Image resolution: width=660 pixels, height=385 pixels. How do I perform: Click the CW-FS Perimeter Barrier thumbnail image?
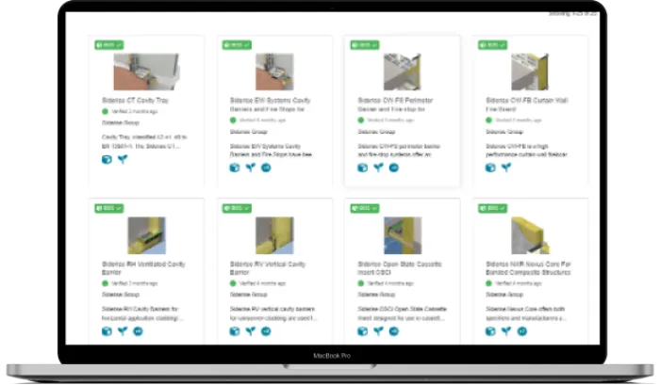coord(403,72)
